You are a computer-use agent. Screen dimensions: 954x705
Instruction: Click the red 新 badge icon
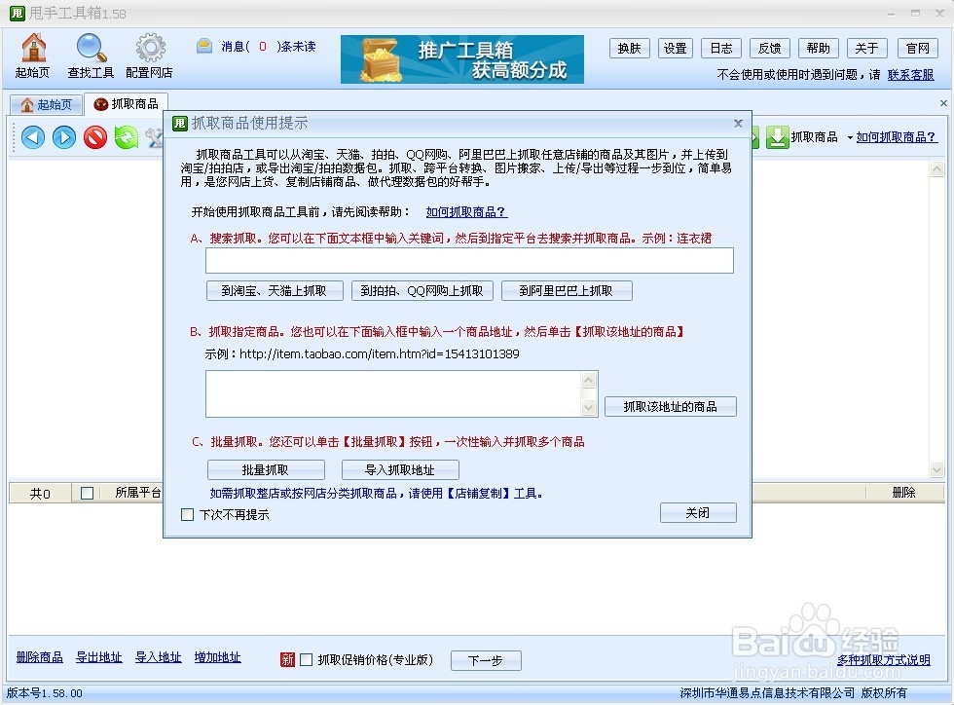(x=288, y=659)
